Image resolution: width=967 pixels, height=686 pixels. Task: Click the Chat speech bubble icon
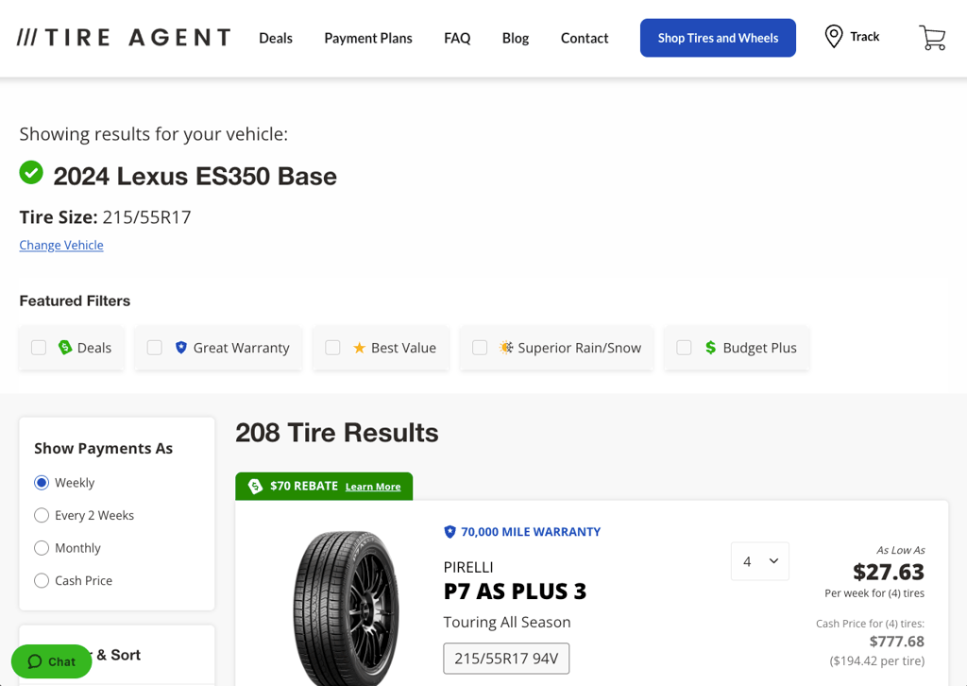pyautogui.click(x=35, y=661)
